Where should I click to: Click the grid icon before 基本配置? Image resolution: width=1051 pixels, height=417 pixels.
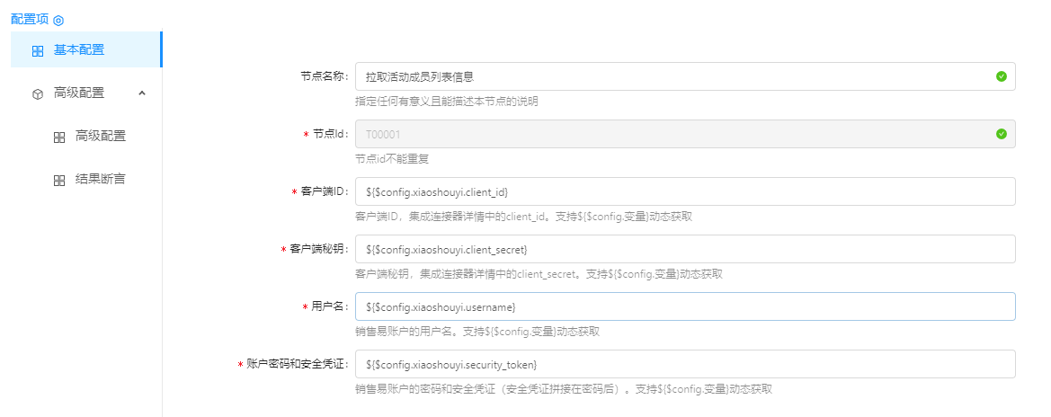tap(37, 51)
